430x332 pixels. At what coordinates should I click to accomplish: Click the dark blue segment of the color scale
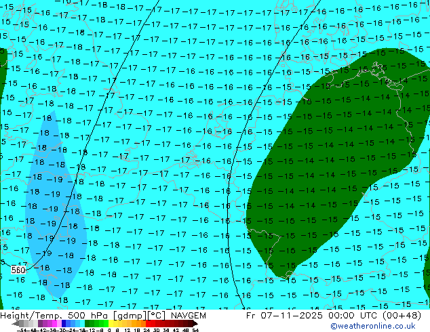coord(64,324)
